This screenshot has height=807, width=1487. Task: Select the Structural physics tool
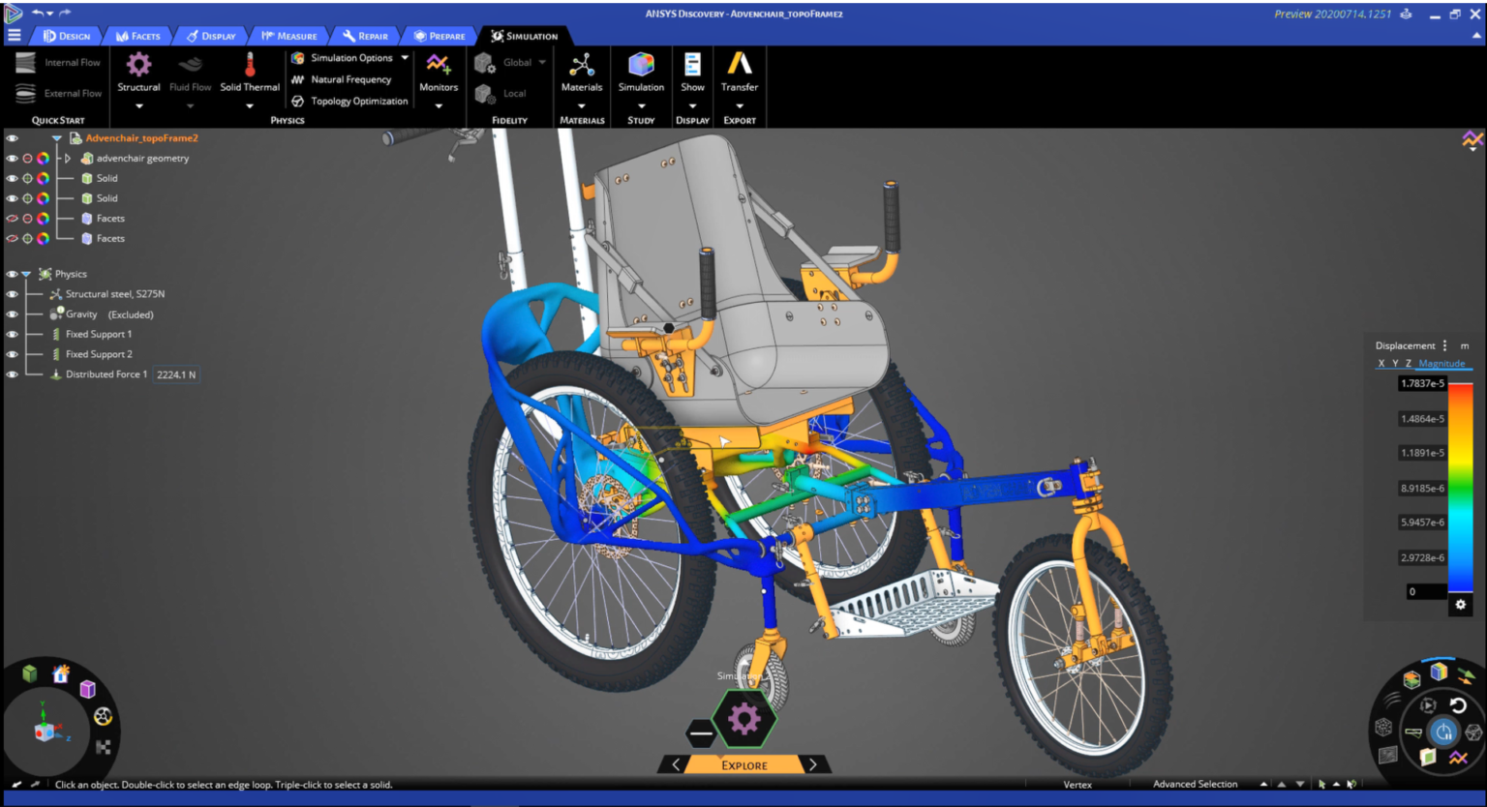(x=138, y=66)
